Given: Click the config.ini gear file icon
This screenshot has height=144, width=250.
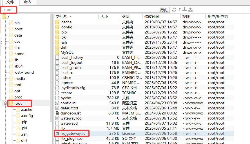Looking at the screenshot, I should 57,103.
